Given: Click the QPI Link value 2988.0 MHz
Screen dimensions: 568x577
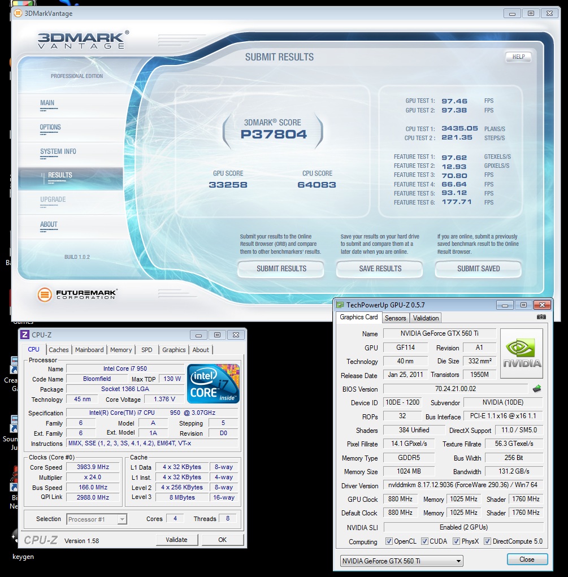Looking at the screenshot, I should point(93,497).
